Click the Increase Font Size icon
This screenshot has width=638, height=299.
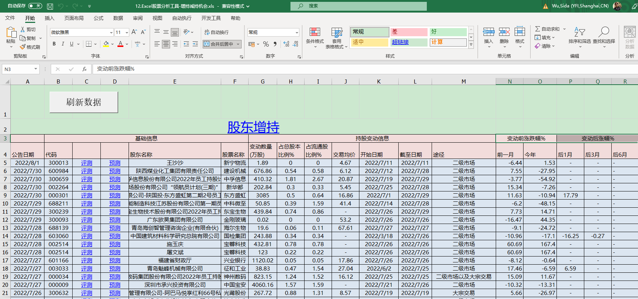point(134,32)
